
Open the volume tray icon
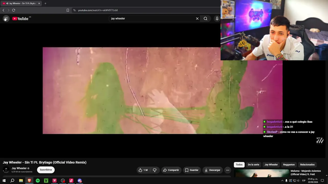click(298, 181)
